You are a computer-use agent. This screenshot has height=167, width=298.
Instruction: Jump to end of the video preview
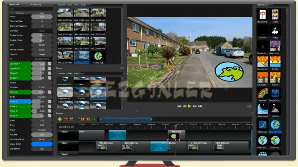200,106
